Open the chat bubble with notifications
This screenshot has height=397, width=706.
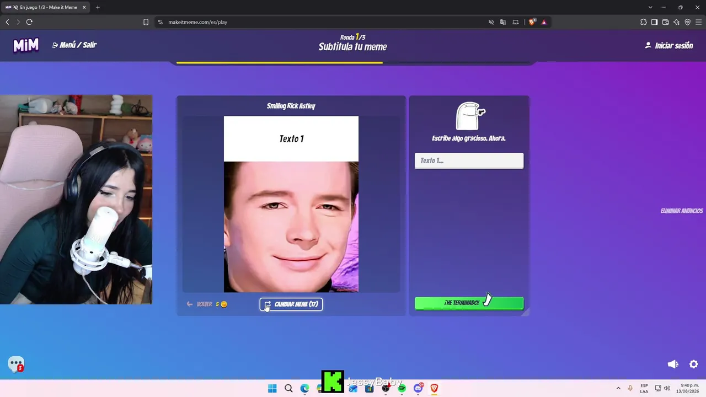tap(16, 364)
